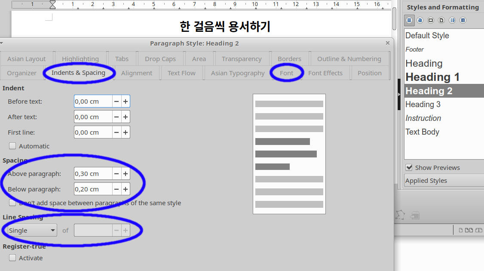The image size is (484, 271).
Task: Close the Paragraph Style dialog
Action: (388, 43)
